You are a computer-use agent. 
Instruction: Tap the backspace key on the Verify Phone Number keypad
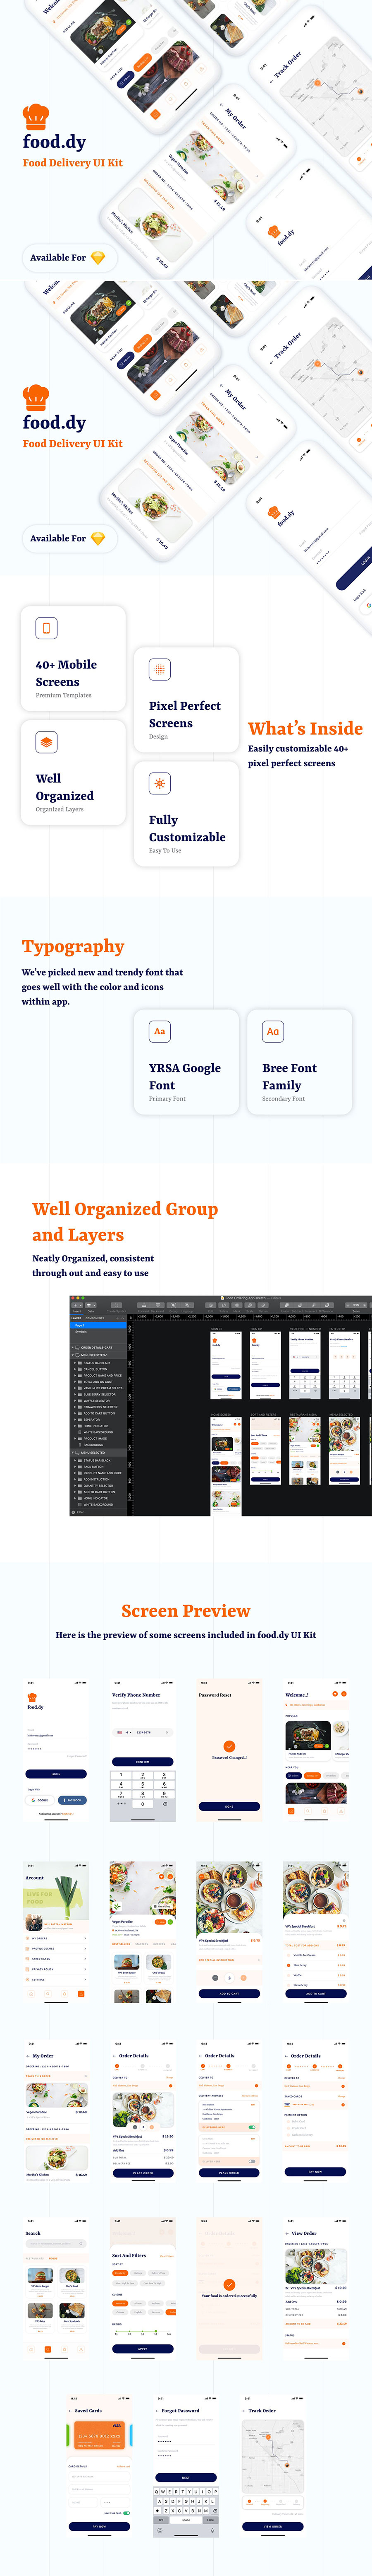[165, 1804]
